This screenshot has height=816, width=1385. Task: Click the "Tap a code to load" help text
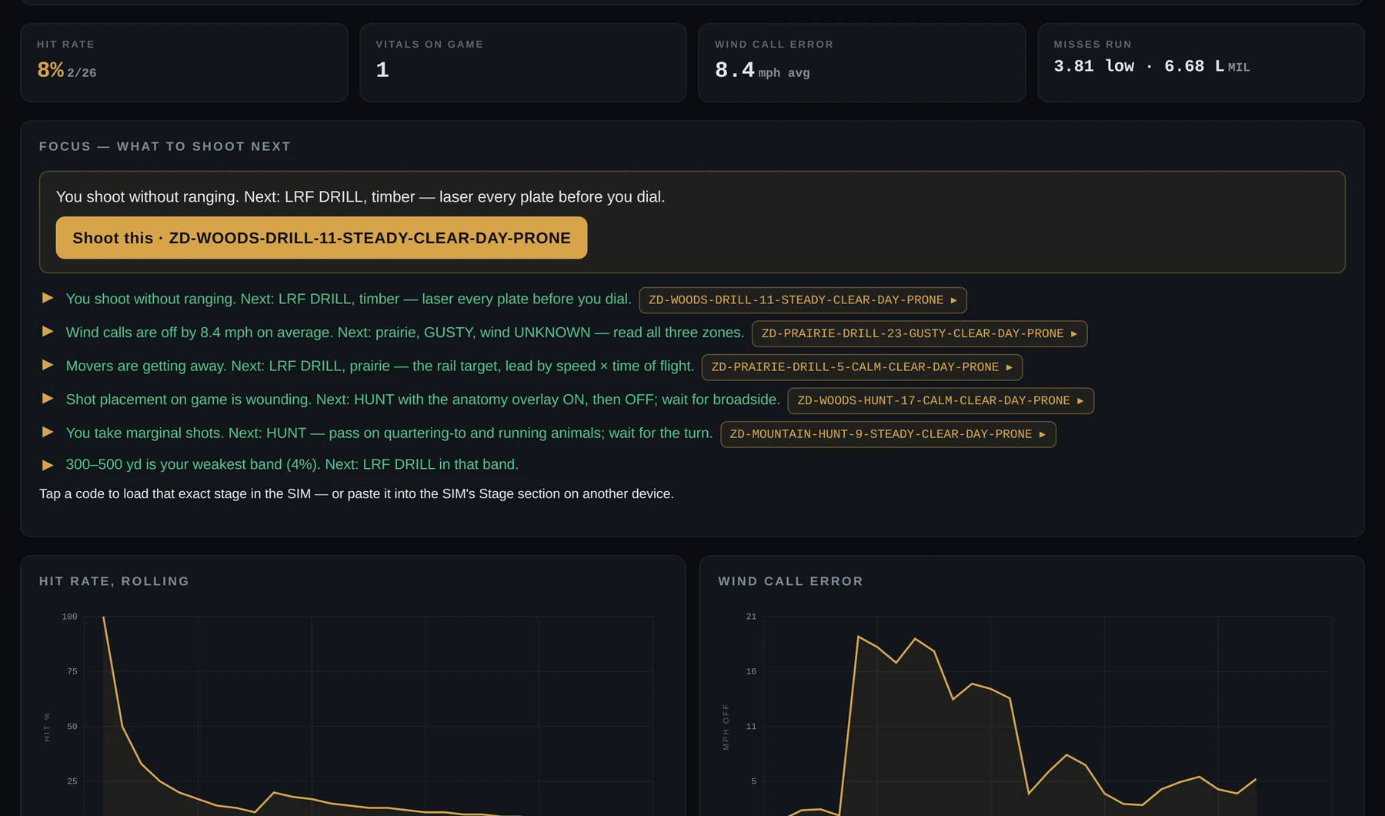point(356,493)
